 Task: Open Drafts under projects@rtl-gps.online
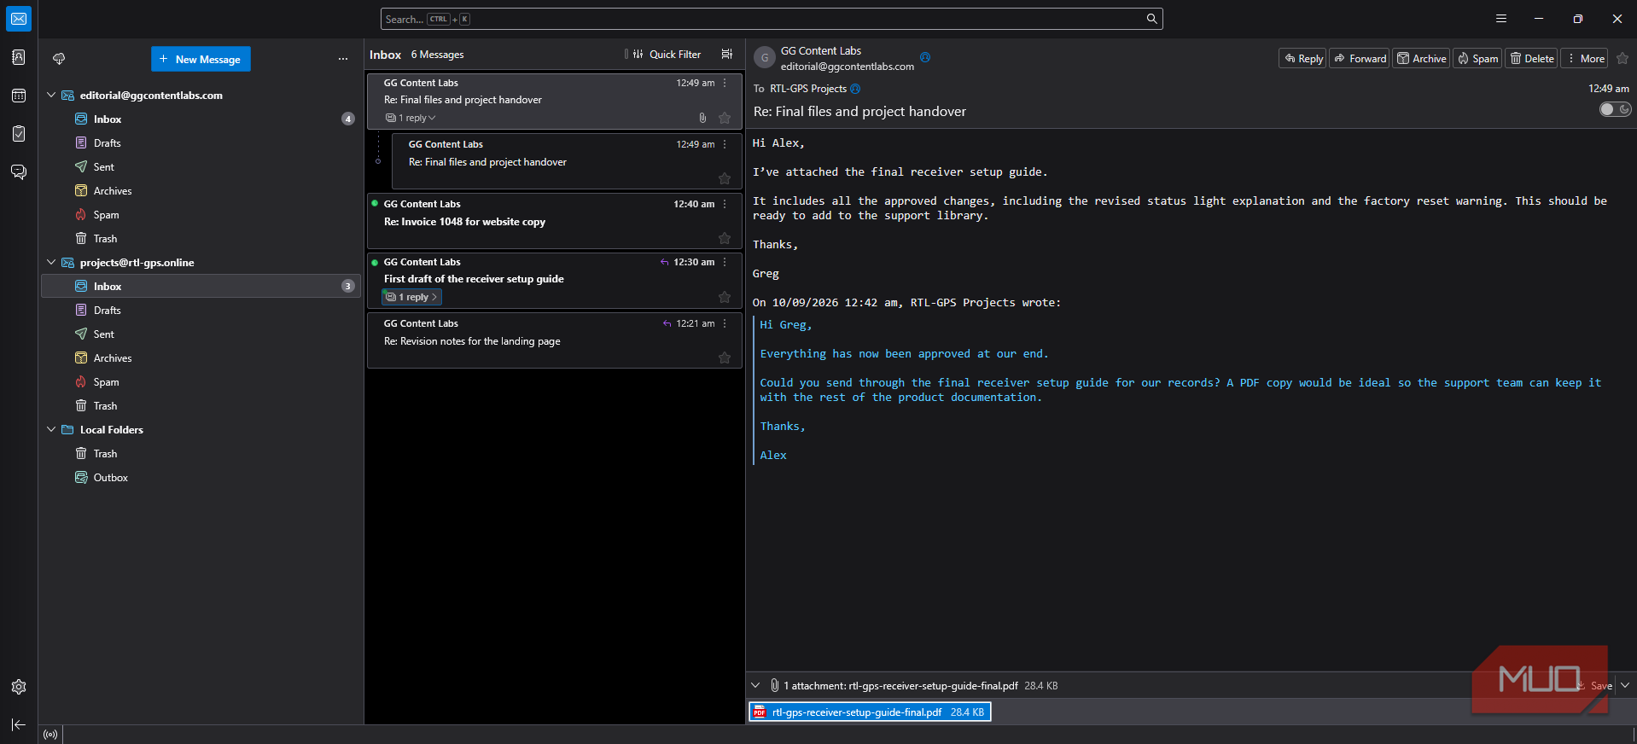[x=200, y=311]
